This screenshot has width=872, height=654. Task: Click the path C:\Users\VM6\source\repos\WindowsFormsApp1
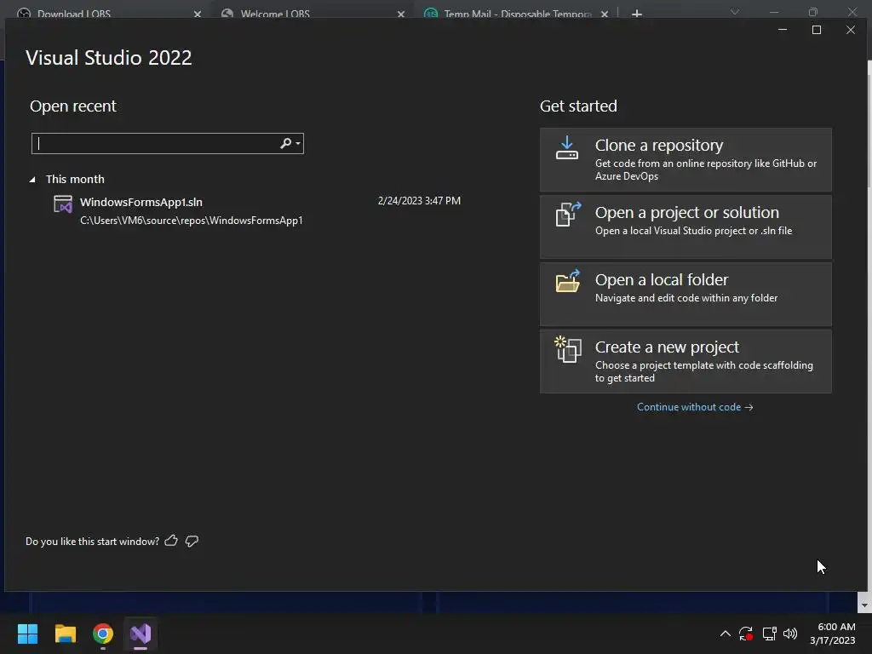coord(192,221)
